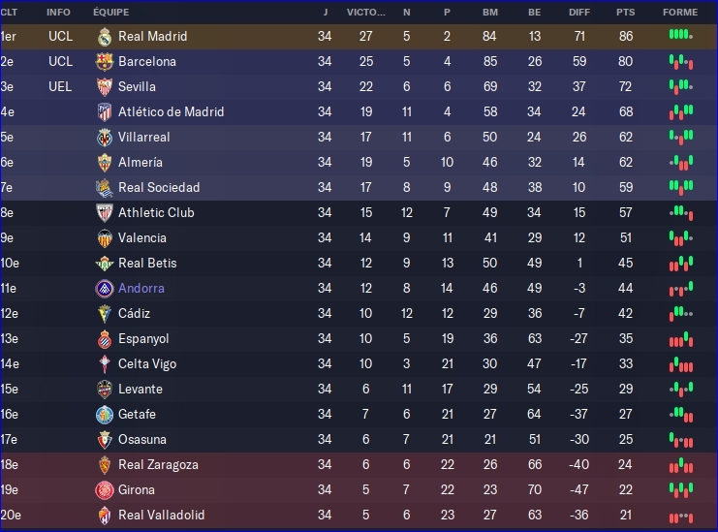Click Girona's recent form bars
Viewport: 718px width, 532px height.
click(x=681, y=489)
